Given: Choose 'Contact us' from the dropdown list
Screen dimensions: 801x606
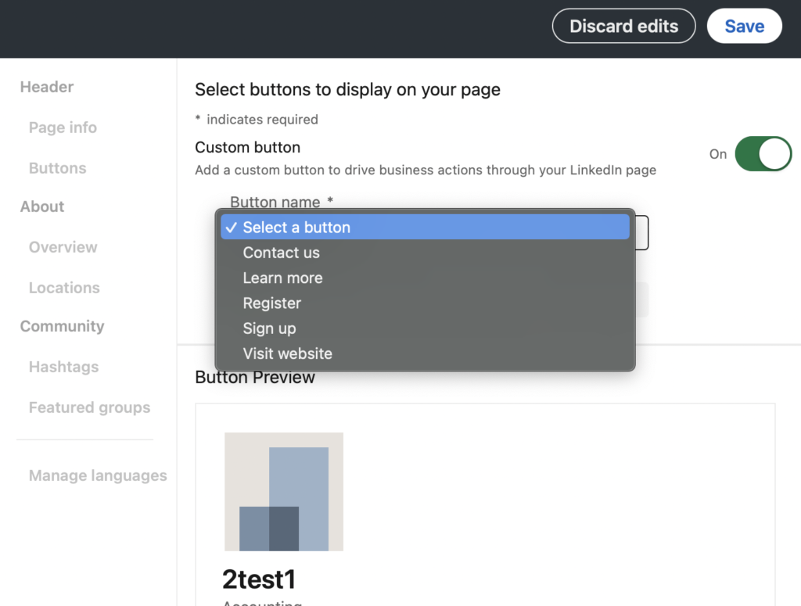Looking at the screenshot, I should pyautogui.click(x=281, y=253).
